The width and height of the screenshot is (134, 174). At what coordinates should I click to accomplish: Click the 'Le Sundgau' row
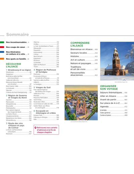pos(46,84)
